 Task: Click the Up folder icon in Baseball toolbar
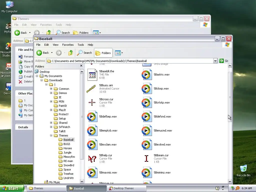pyautogui.click(x=71, y=53)
